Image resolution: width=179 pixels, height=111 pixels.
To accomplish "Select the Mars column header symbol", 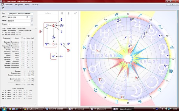I will (x=75, y=13).
